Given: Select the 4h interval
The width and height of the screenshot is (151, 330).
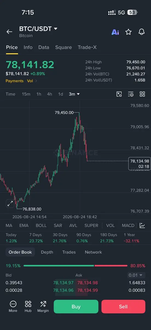Looking at the screenshot, I should point(50,94).
